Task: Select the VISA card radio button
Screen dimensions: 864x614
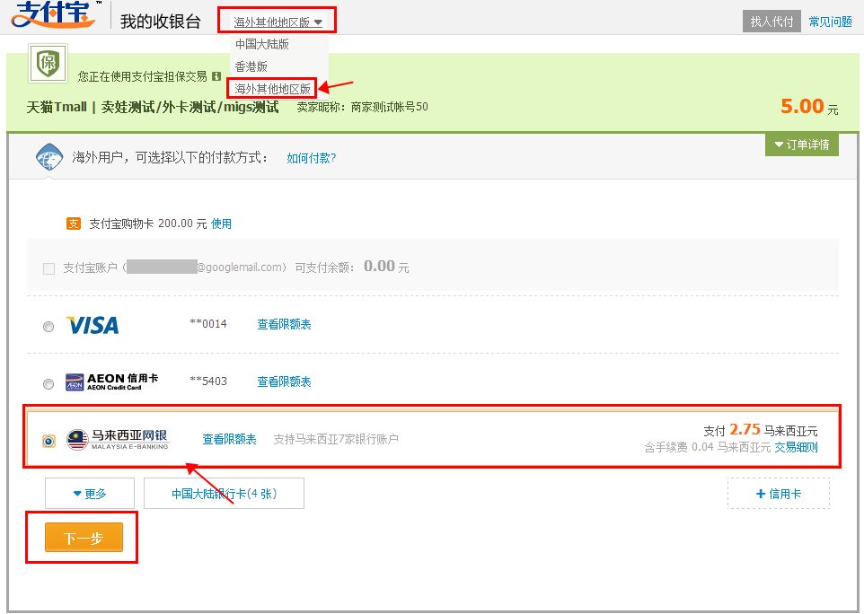Action: click(x=48, y=327)
